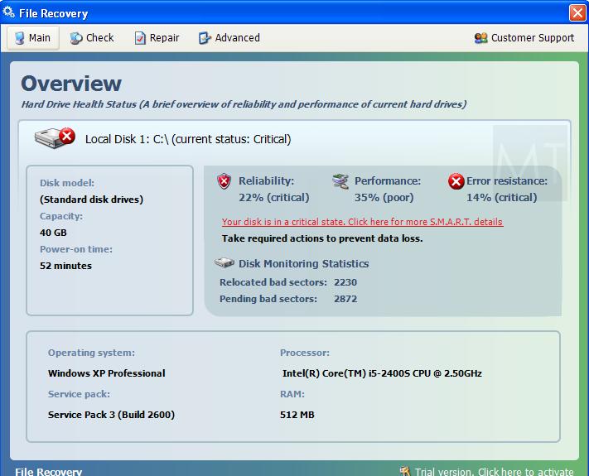Click the File Recovery gear icon in title bar
Screen dimensions: 589x476
point(8,12)
